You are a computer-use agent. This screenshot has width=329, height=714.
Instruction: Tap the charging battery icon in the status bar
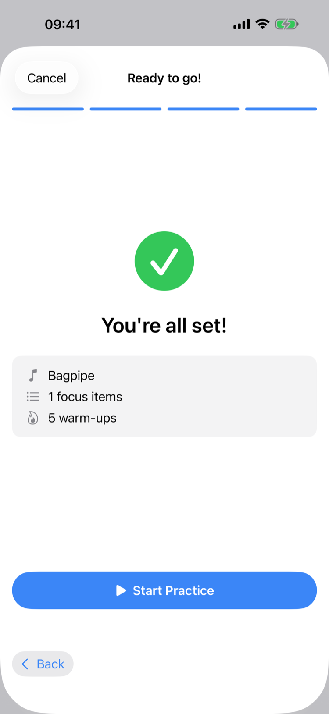click(286, 24)
